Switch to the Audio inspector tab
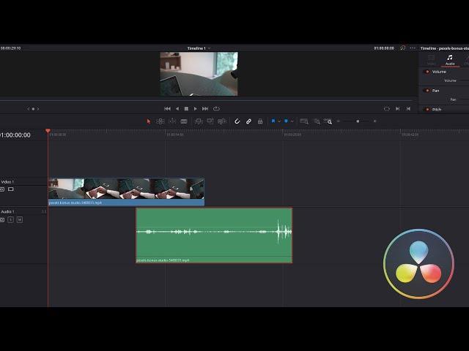 pos(450,60)
